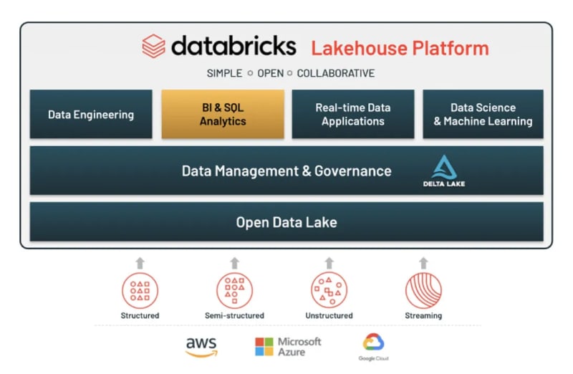Click the up arrow above Structured
This screenshot has height=374, width=573.
pyautogui.click(x=140, y=263)
